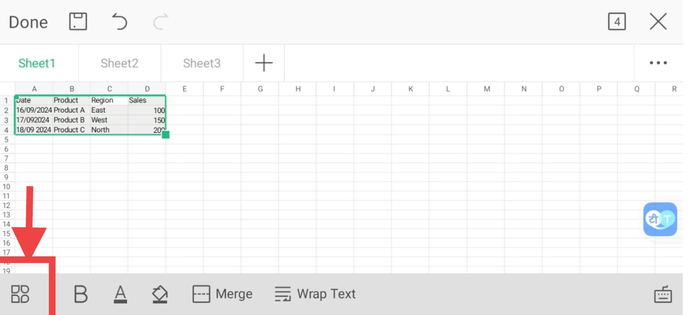This screenshot has width=689, height=315.
Task: Toggle Merge for selected cells
Action: pyautogui.click(x=222, y=294)
